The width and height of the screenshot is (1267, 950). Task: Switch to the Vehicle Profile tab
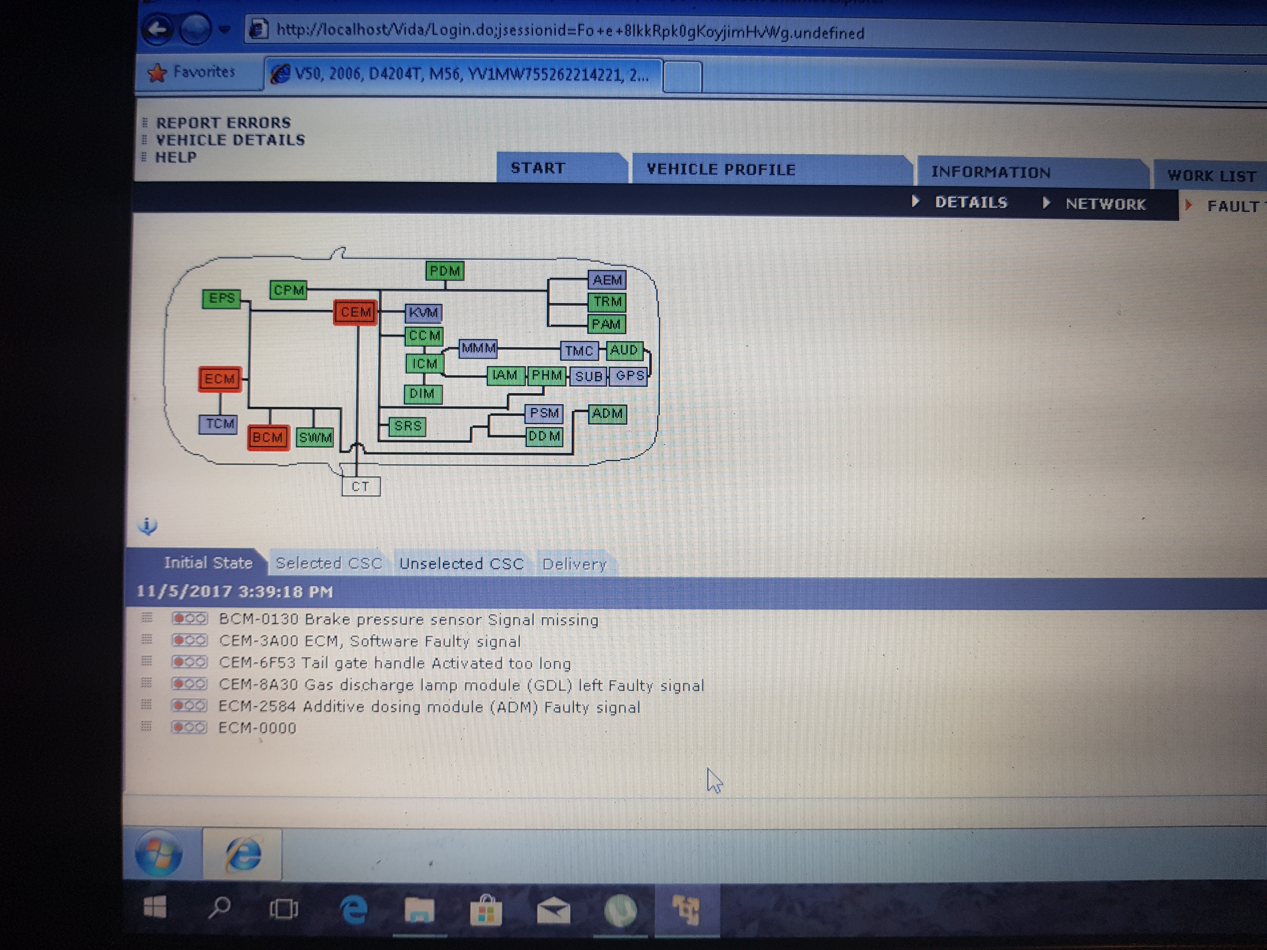tap(721, 170)
